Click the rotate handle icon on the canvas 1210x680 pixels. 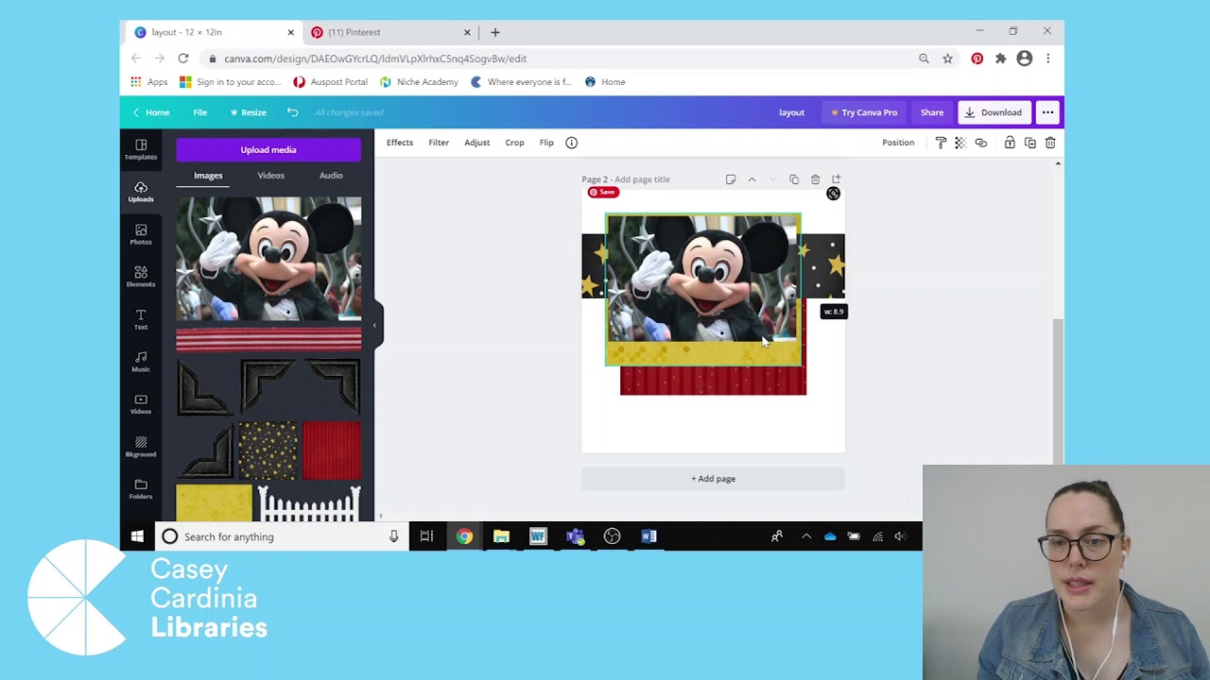[833, 194]
